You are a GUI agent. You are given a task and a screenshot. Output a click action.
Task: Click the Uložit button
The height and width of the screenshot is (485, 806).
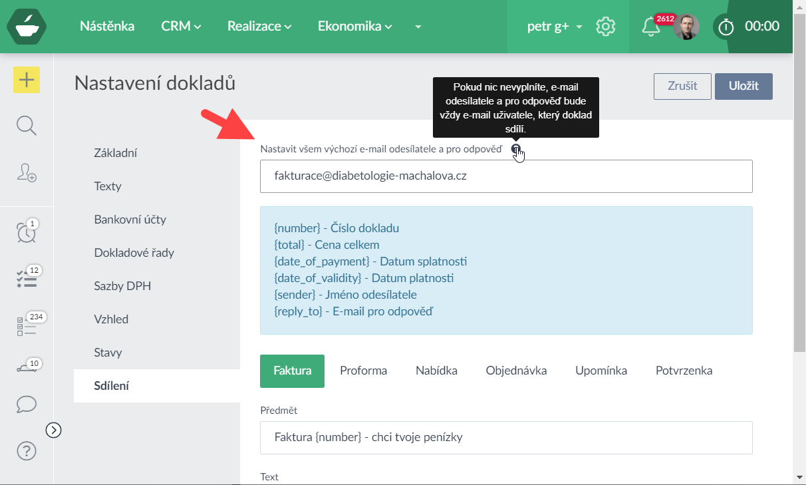(743, 86)
